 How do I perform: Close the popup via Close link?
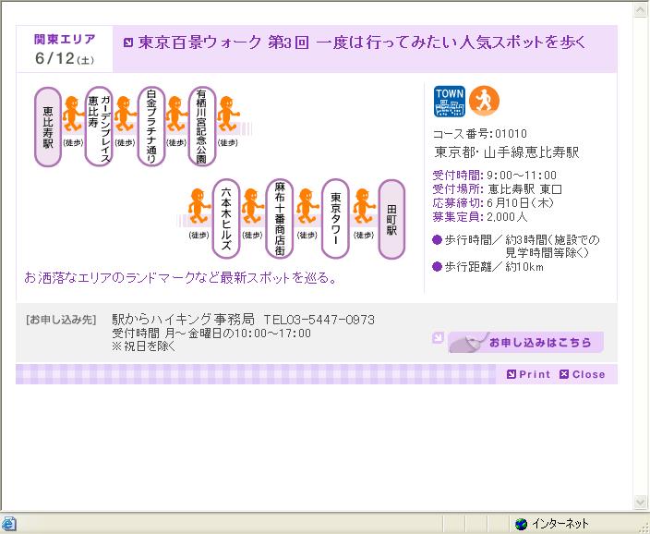(x=588, y=374)
